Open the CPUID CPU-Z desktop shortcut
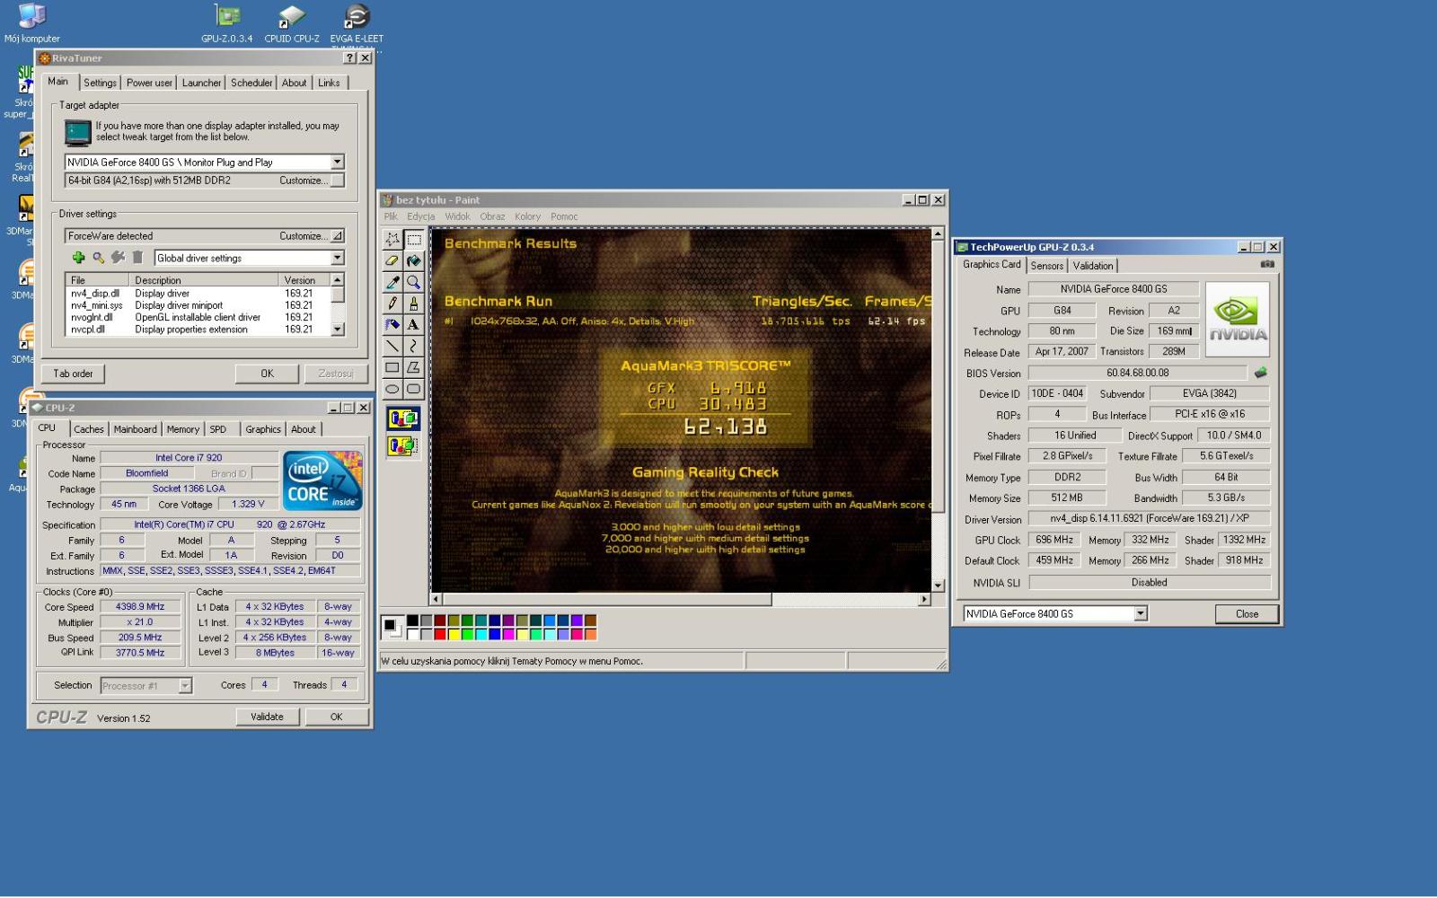The height and width of the screenshot is (898, 1437). (292, 23)
